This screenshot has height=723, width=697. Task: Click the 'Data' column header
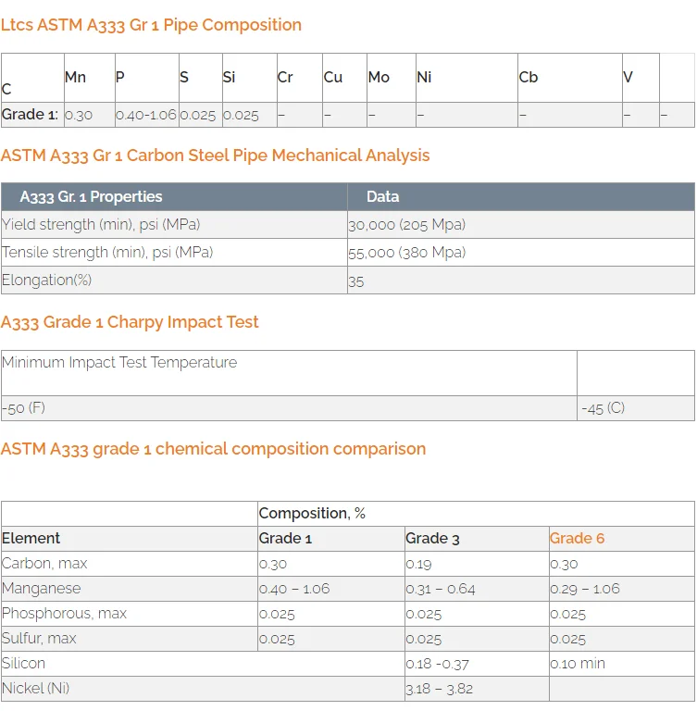pos(382,196)
